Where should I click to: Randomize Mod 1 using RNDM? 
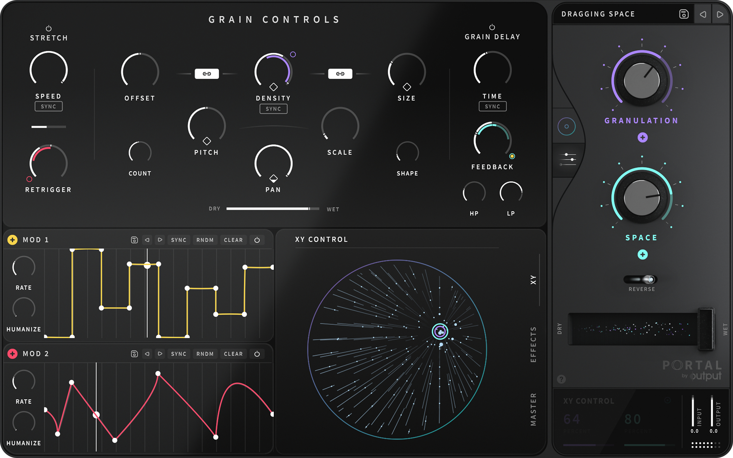tap(205, 240)
